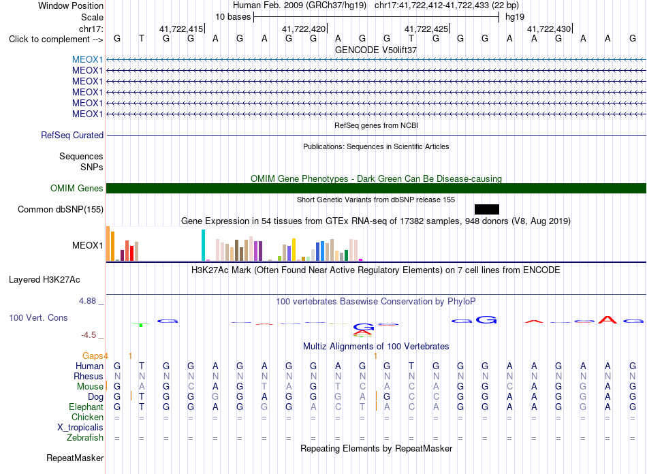Click the 4.88 upper scale value
The height and width of the screenshot is (474, 647).
tap(87, 301)
